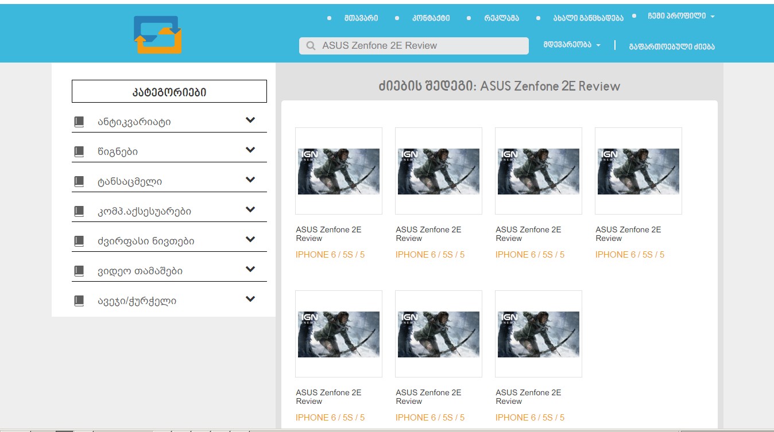Viewport: 774px width, 432px height.
Task: Click the book icon beside წიგნები
Action: [79, 151]
